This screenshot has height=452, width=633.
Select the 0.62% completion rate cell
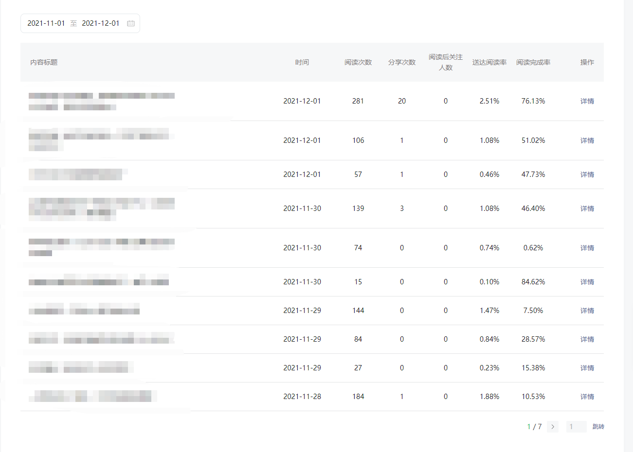point(533,248)
